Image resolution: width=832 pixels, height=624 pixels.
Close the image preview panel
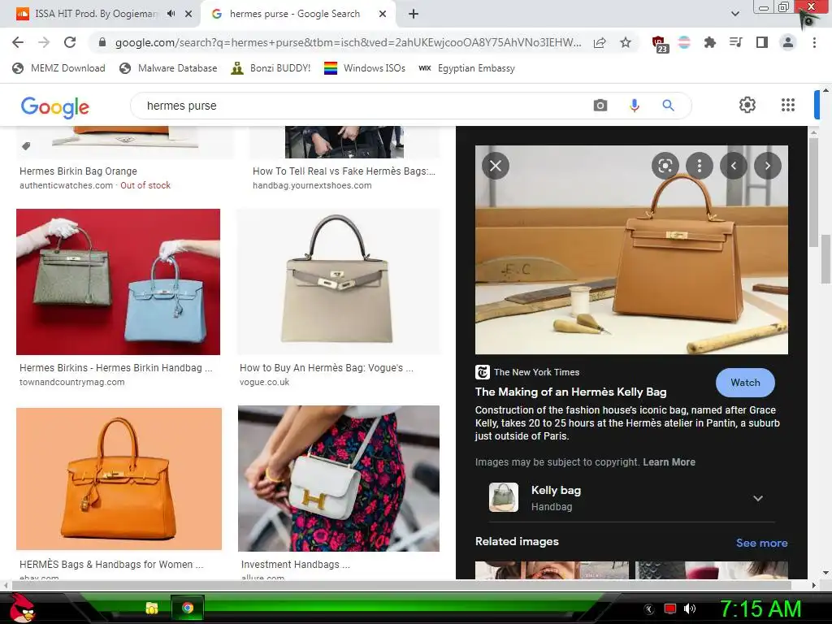(x=496, y=166)
